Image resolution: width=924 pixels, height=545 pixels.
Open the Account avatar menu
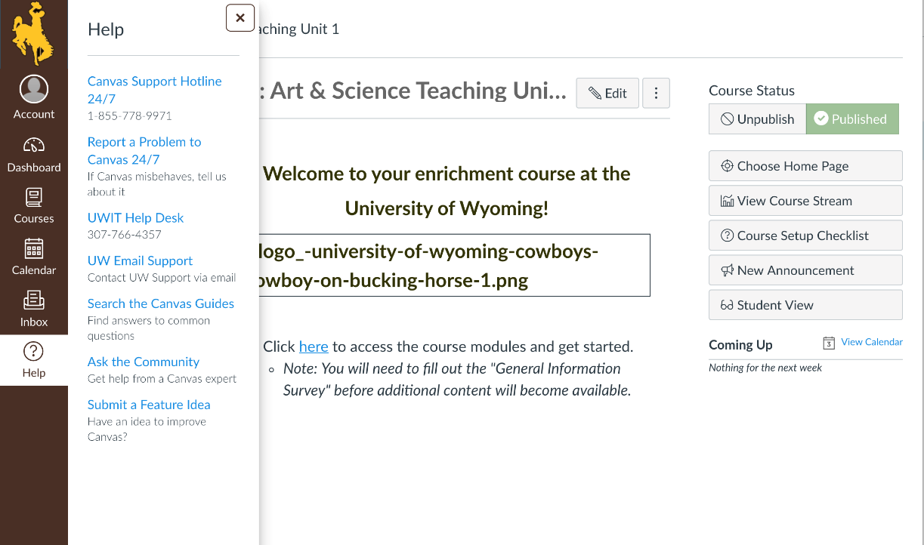(x=34, y=97)
